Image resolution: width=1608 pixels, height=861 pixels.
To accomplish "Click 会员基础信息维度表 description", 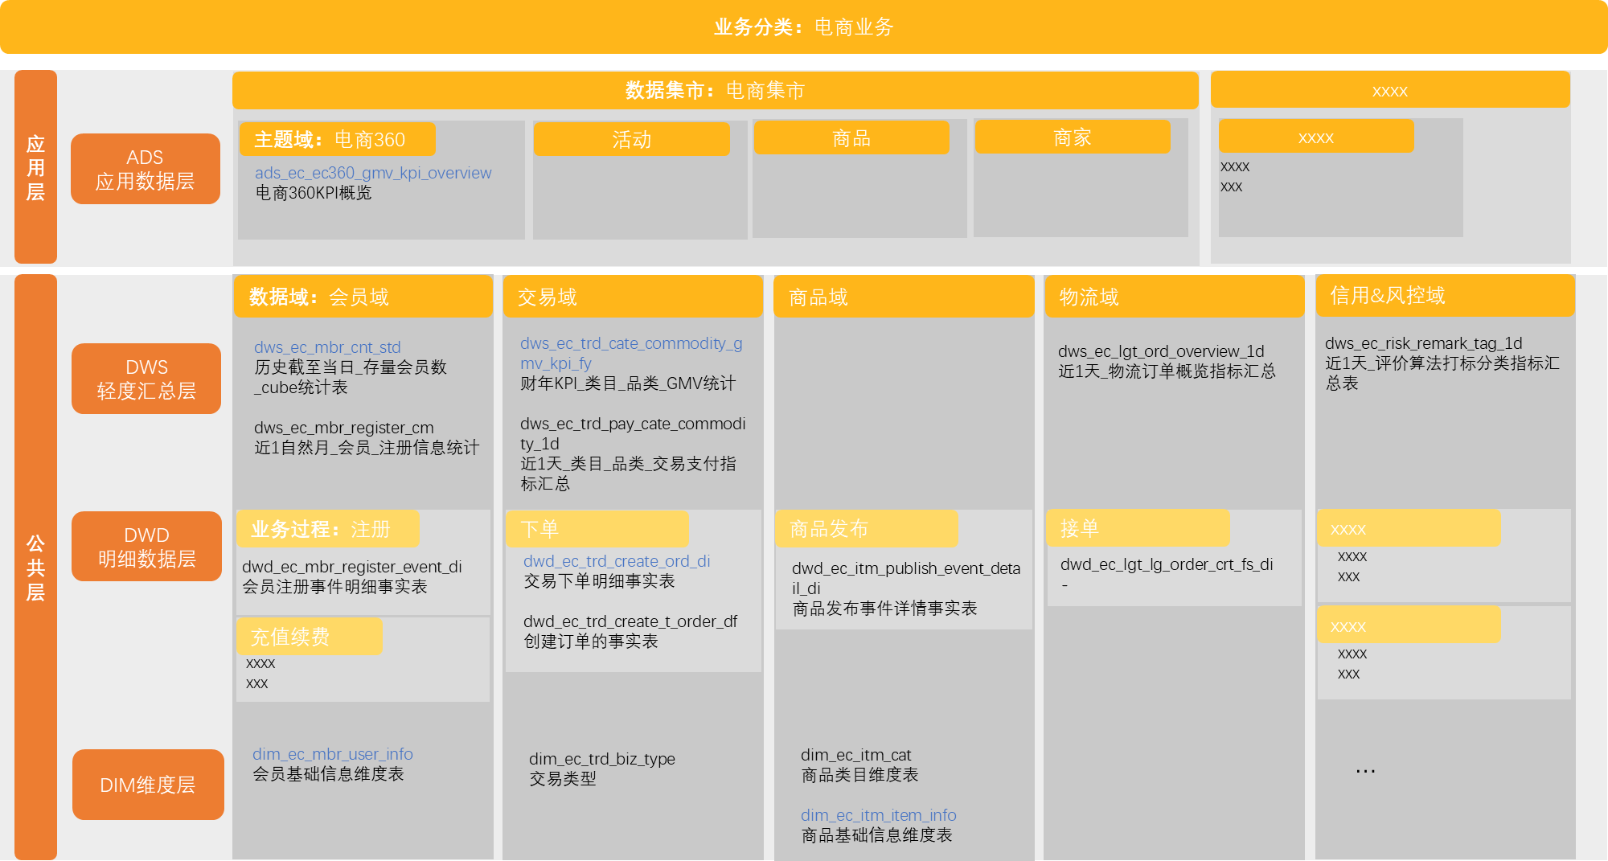I will click(x=328, y=774).
